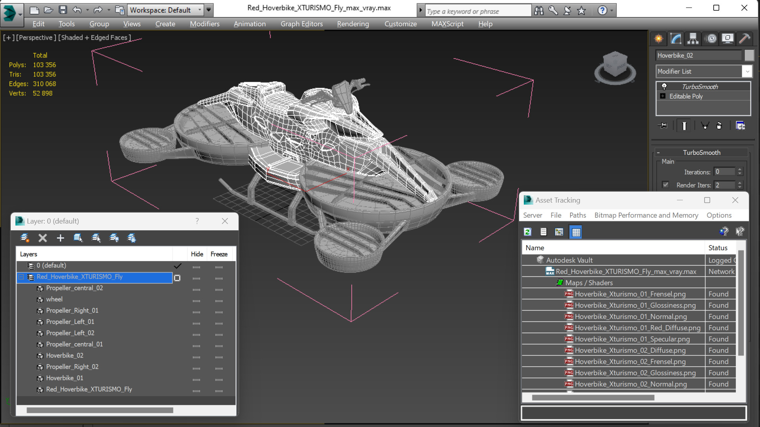Toggle Freeze for Propeller_central_02
The width and height of the screenshot is (760, 427).
click(x=219, y=290)
